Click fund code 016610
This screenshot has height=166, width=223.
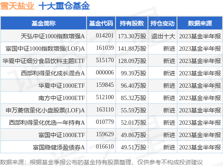[105, 146]
